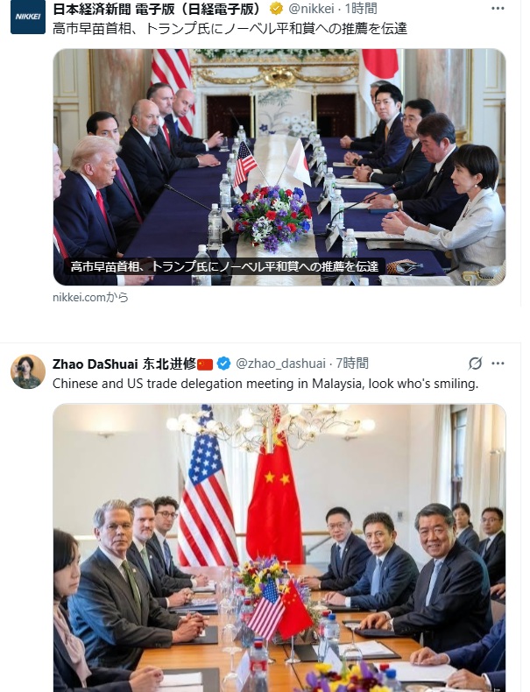Click the Nikkei post headline text
This screenshot has height=692, width=530.
click(x=230, y=29)
